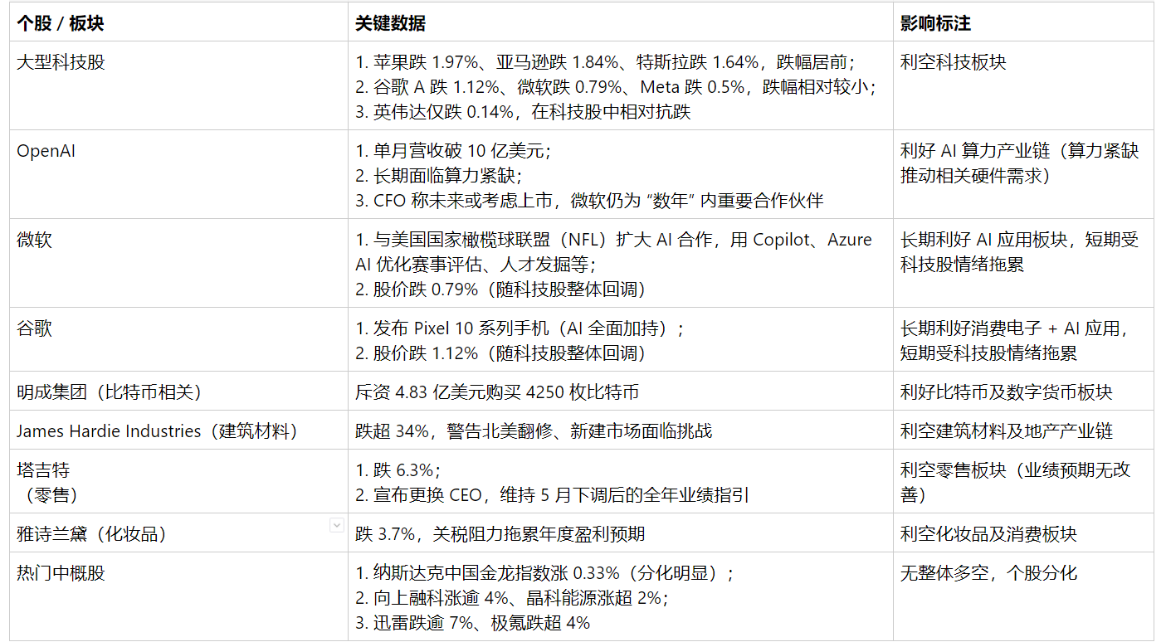Image resolution: width=1166 pixels, height=642 pixels.
Task: Open the dropdown arrow in the 雅诗兰黛 cell
Action: click(x=336, y=524)
